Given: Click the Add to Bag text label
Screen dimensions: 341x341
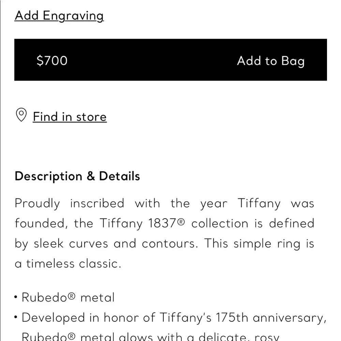Looking at the screenshot, I should pos(270,61).
